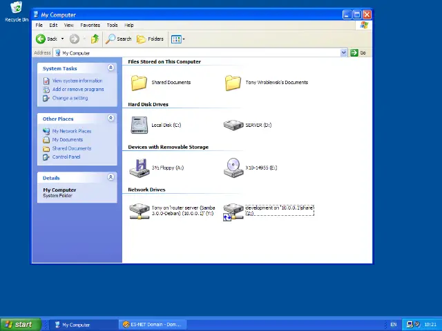The width and height of the screenshot is (442, 331).
Task: Click the Go button
Action: tap(358, 52)
